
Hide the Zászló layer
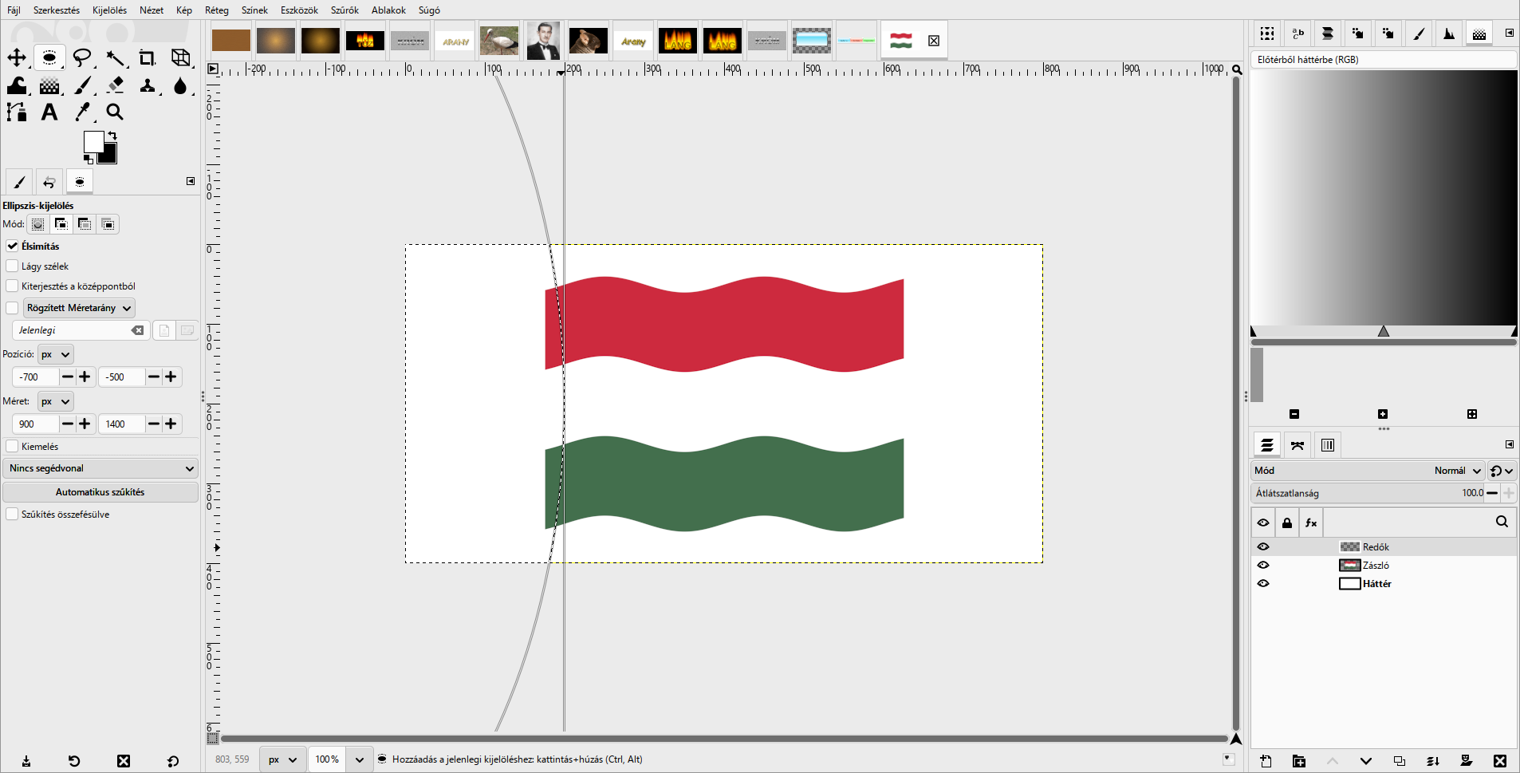pos(1263,565)
